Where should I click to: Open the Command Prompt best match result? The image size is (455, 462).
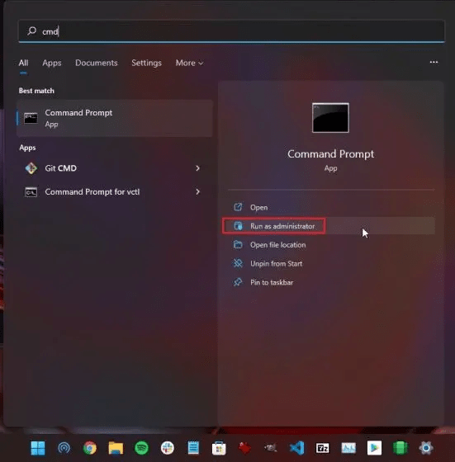[x=115, y=118]
